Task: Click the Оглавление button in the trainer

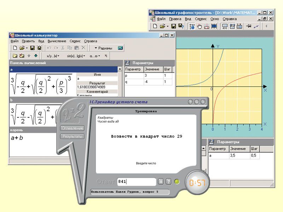Action: pyautogui.click(x=73, y=128)
